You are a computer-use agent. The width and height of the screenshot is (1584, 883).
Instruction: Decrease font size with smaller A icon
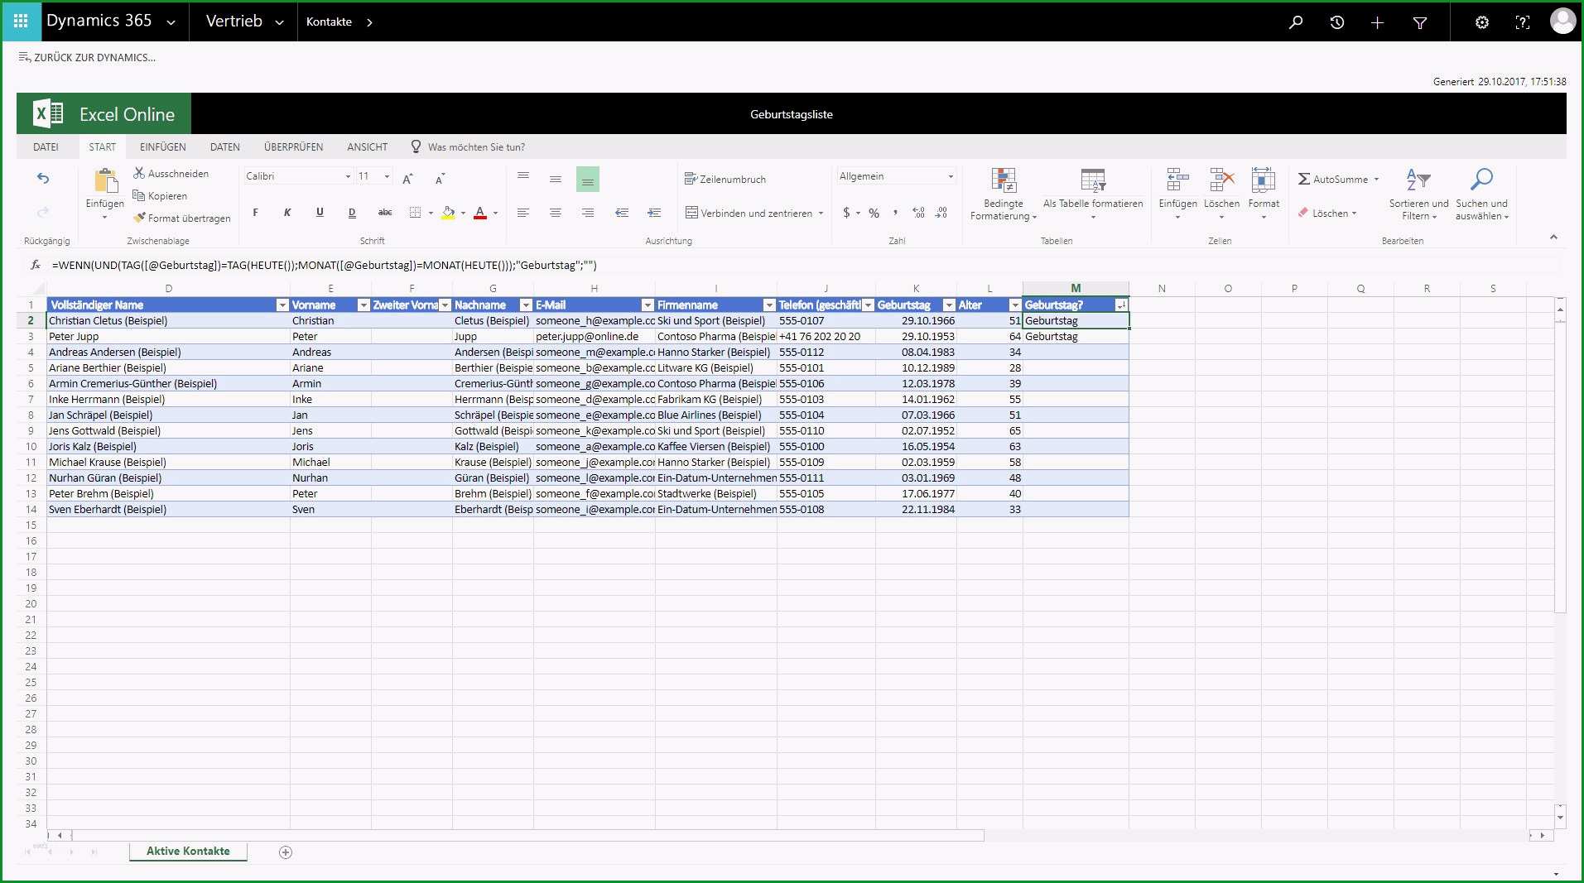click(x=440, y=178)
